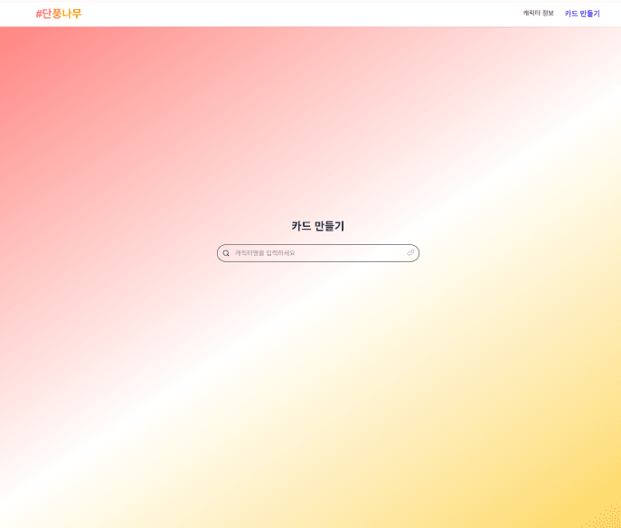Screen dimensions: 621x528
Task: Click the 카드 만들기 page heading
Action: 318,226
